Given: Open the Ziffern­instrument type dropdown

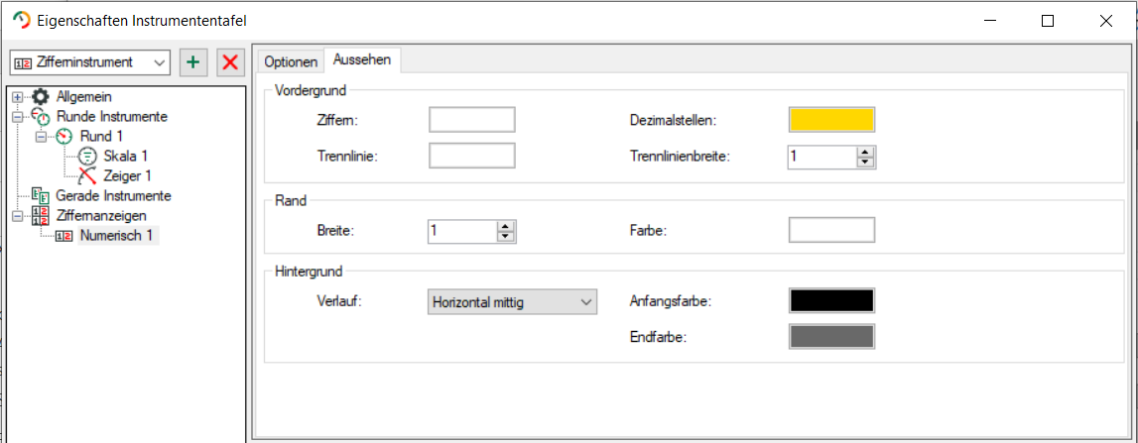Looking at the screenshot, I should pyautogui.click(x=90, y=62).
